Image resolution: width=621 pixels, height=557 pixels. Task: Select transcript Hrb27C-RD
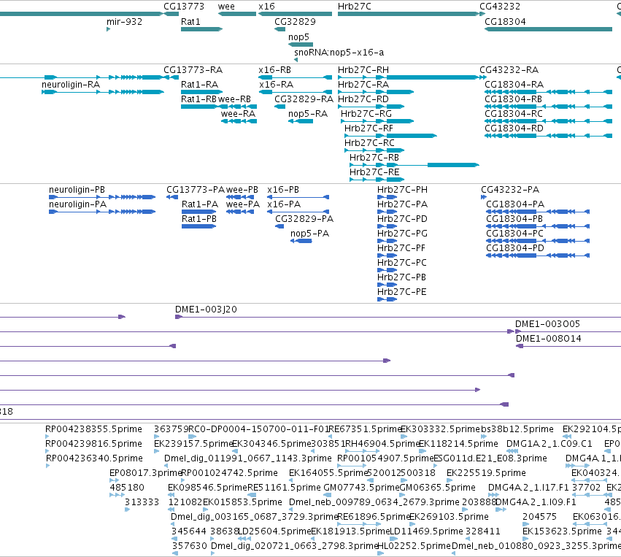pos(363,99)
